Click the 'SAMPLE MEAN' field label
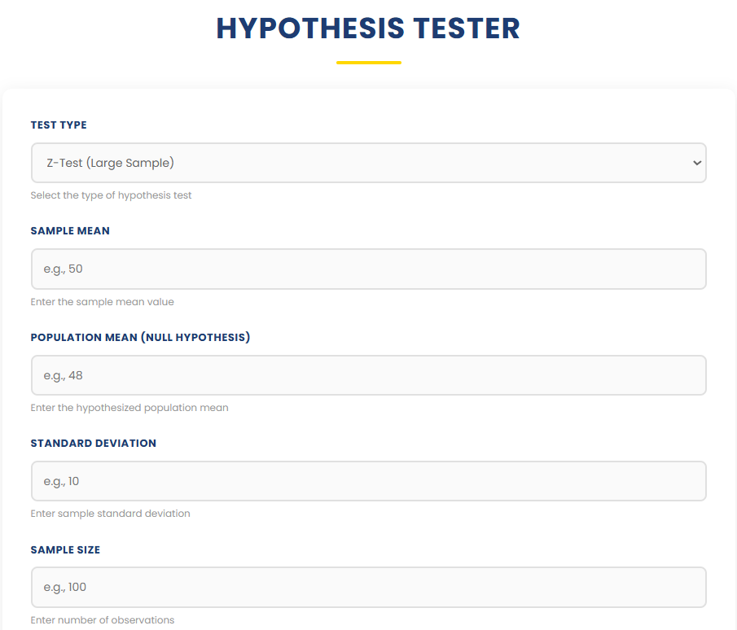The image size is (737, 630). pyautogui.click(x=70, y=230)
